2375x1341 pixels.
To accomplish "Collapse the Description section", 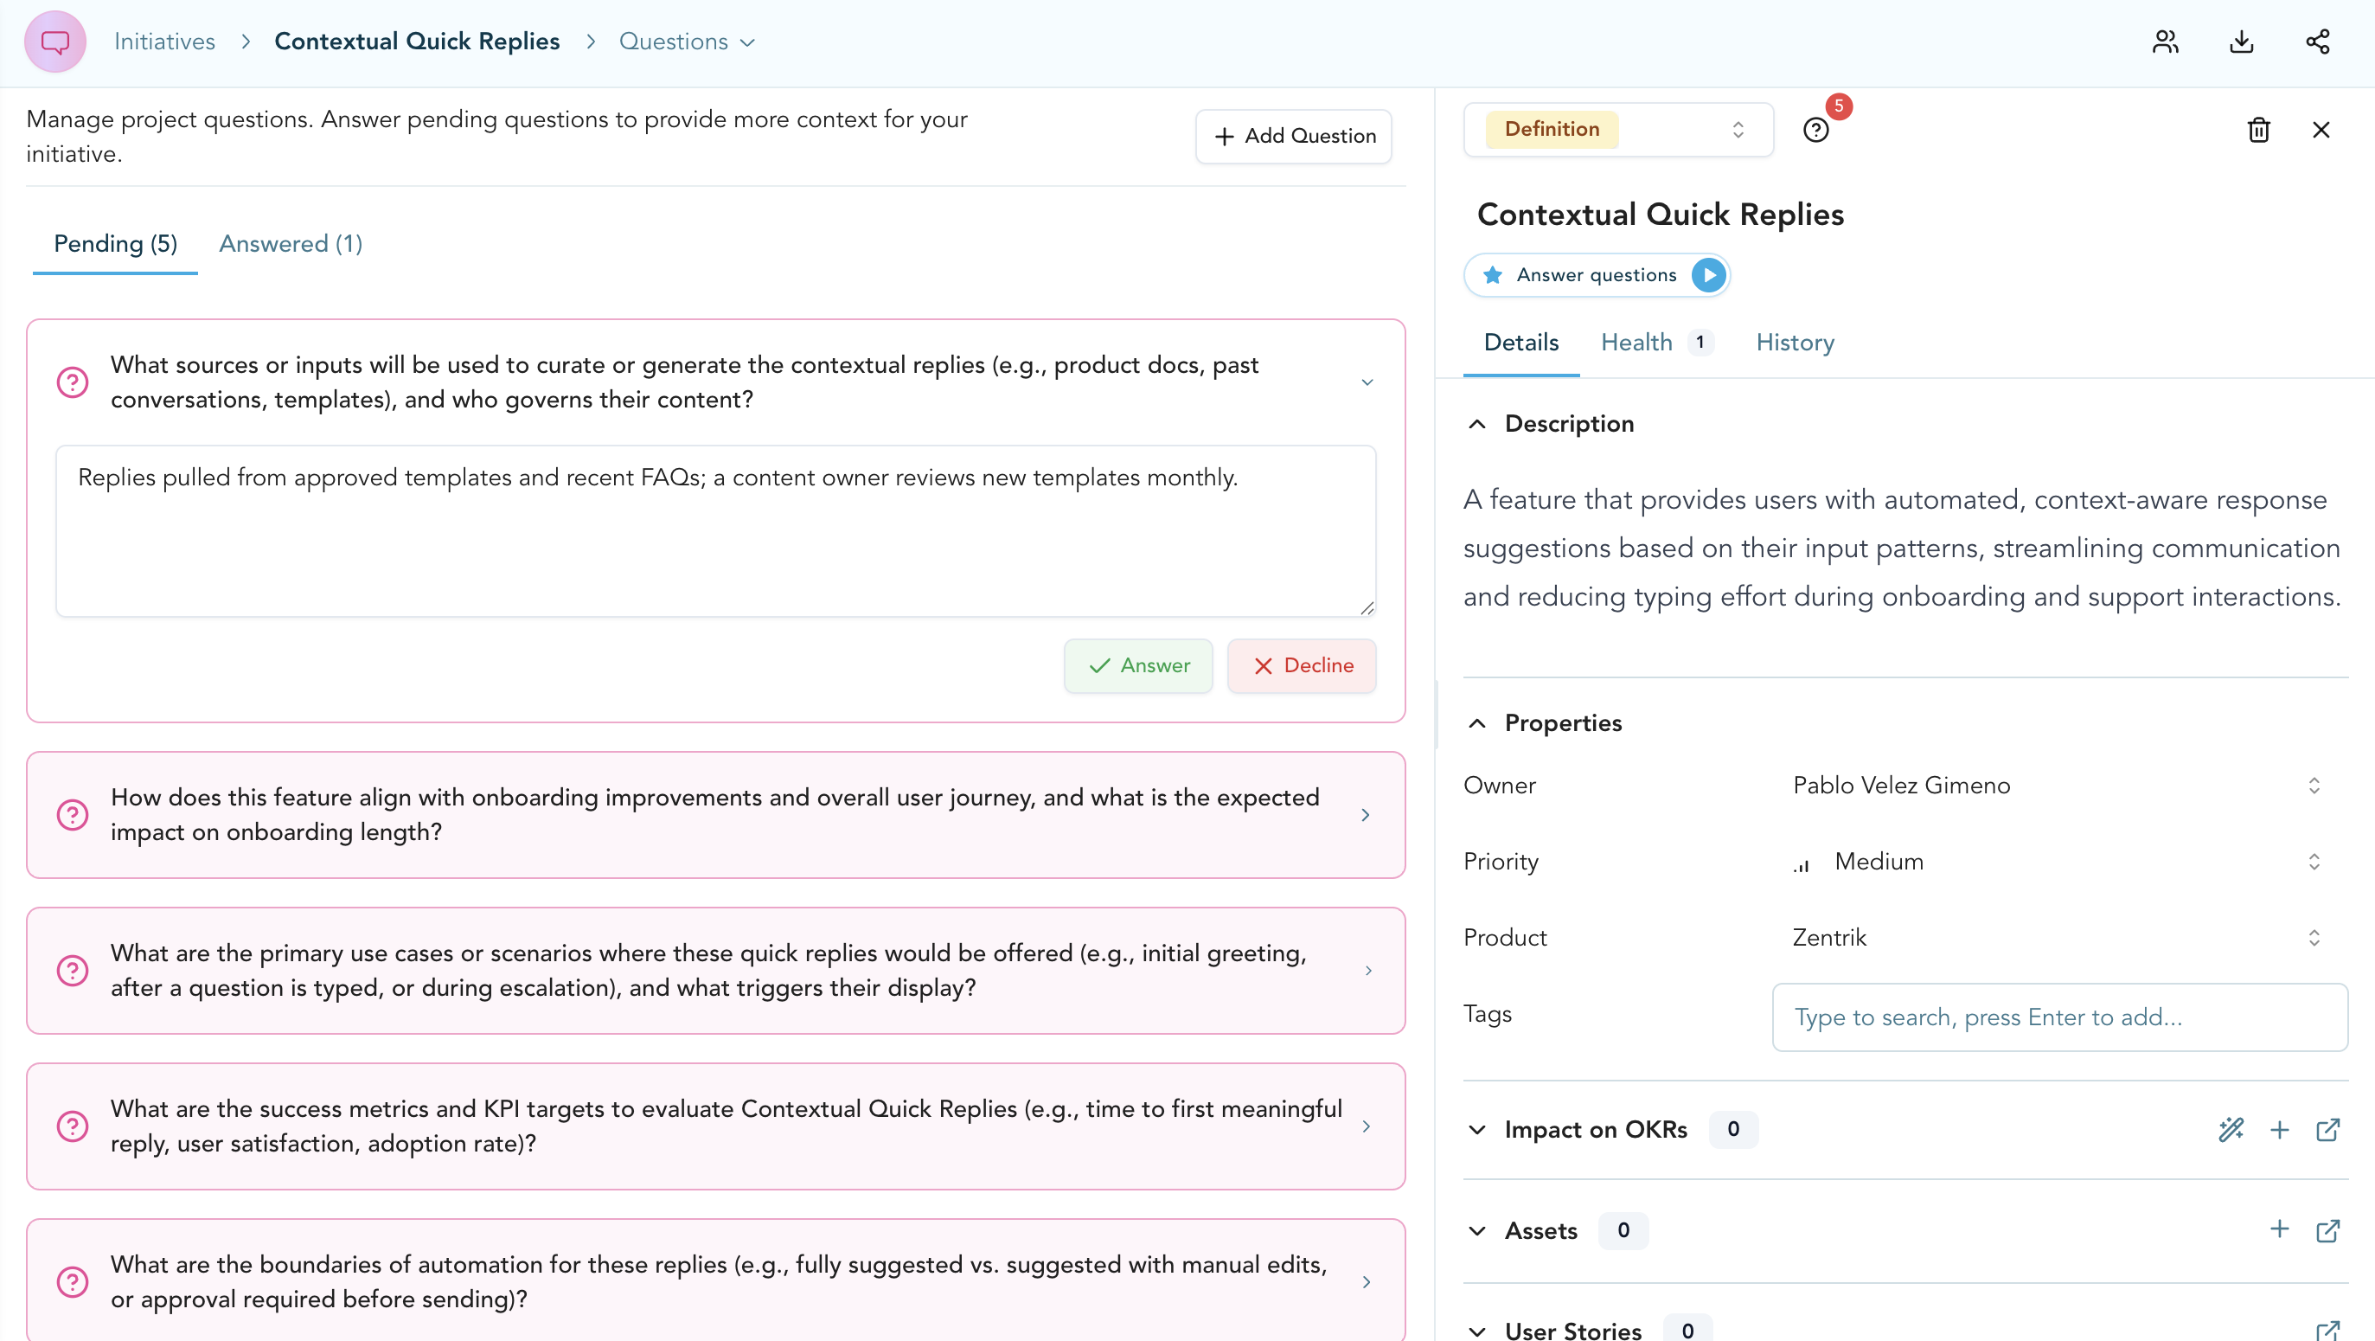I will coord(1477,424).
